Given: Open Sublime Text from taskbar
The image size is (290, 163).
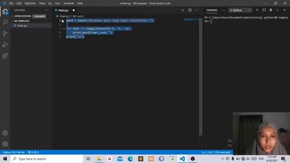Looking at the screenshot, I should click(x=140, y=159).
